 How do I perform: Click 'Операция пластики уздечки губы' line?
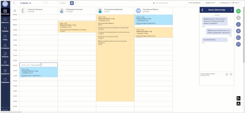pos(115,33)
